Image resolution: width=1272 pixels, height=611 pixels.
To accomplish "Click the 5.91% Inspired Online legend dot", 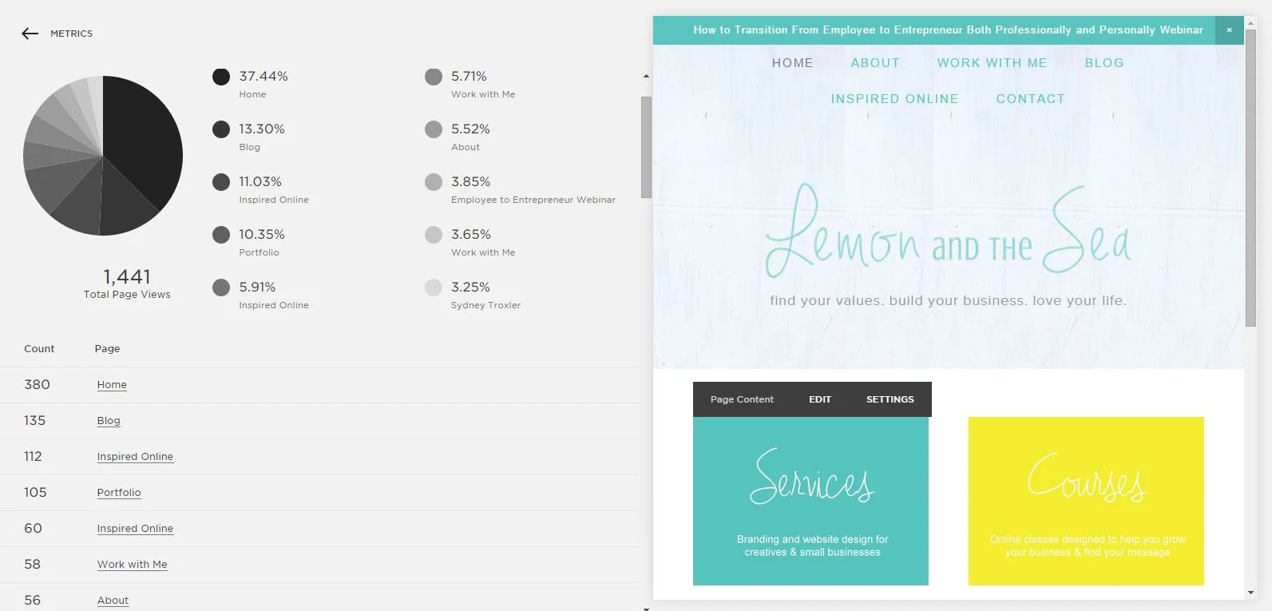I will [x=221, y=288].
